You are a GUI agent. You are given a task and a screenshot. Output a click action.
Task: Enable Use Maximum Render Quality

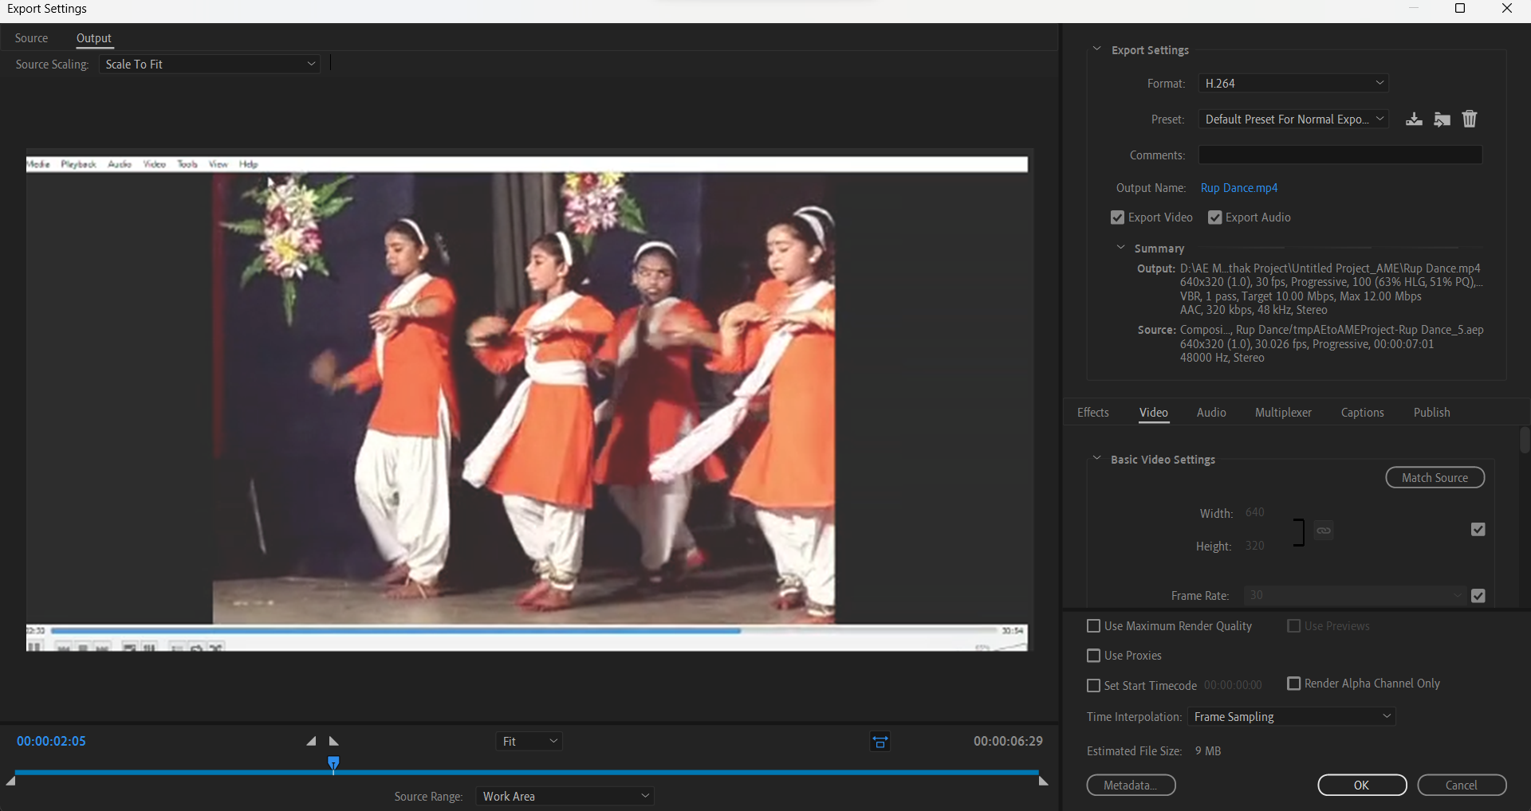click(x=1093, y=626)
